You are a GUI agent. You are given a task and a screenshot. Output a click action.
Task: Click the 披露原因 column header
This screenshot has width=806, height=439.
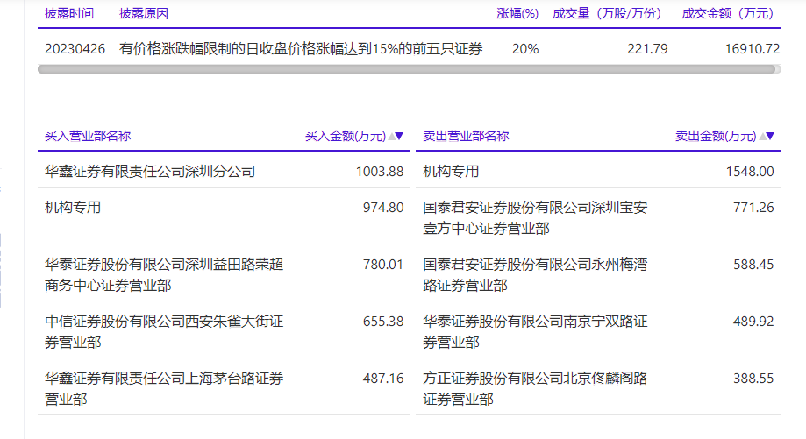tap(144, 13)
